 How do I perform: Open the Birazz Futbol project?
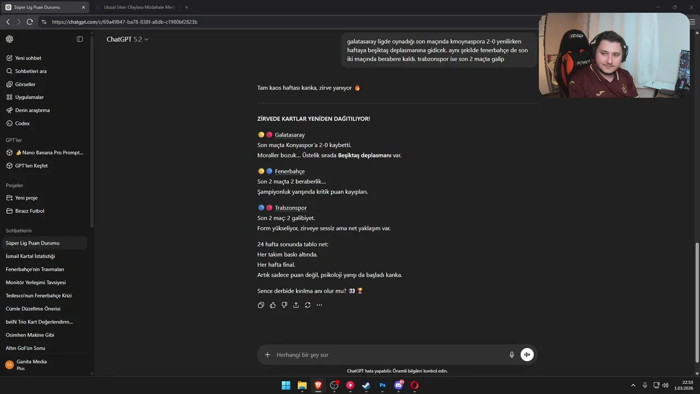pos(44,211)
